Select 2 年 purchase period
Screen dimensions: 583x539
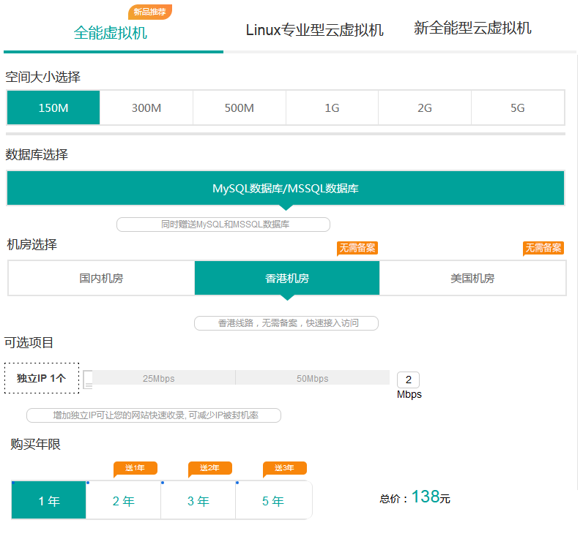[x=124, y=501]
